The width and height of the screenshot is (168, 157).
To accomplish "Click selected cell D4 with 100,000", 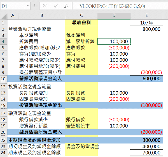I will 114,42.
